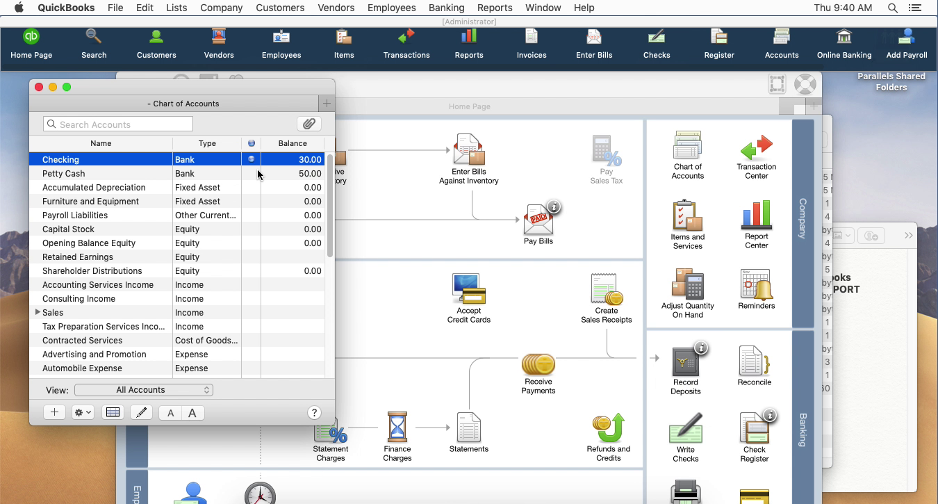Open Create Sales Receipts on Home Page
This screenshot has height=504, width=938.
tap(607, 298)
